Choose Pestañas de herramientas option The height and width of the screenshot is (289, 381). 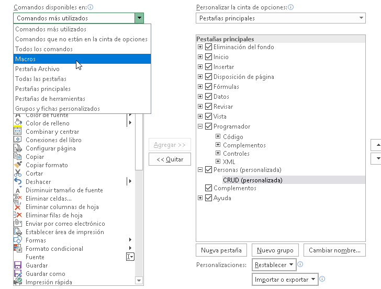pos(82,99)
